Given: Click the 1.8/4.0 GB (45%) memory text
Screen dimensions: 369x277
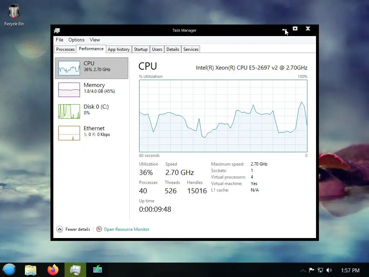Looking at the screenshot, I should coord(99,91).
